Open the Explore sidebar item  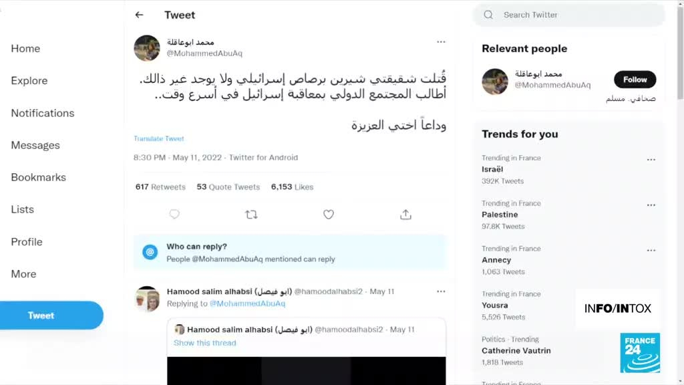29,81
